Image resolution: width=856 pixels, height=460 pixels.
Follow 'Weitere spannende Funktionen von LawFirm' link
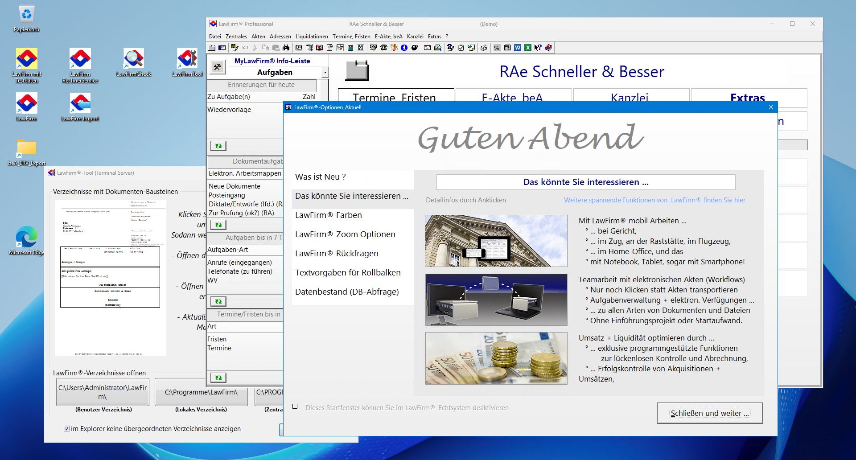tap(654, 200)
